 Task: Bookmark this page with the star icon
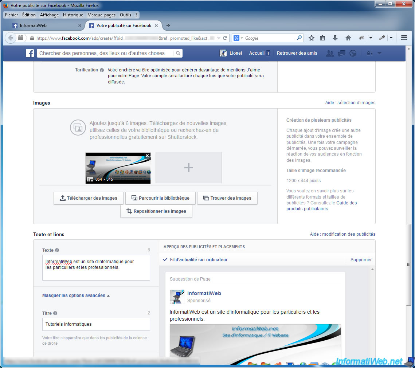[312, 38]
